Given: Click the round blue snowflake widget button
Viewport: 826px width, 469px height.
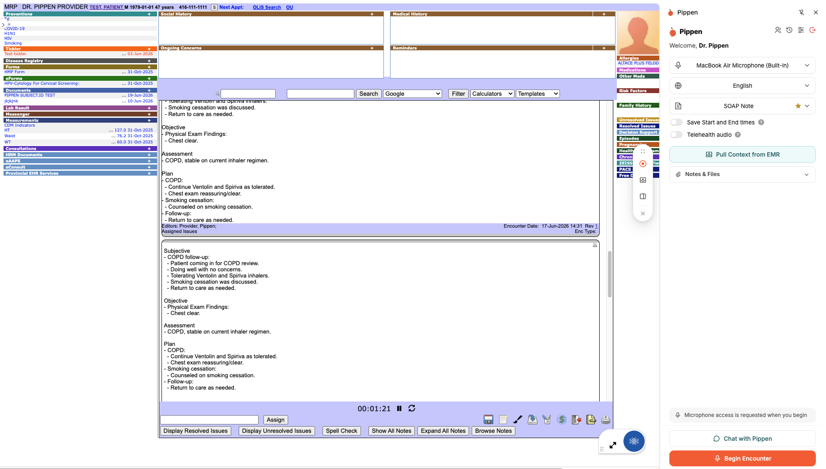Looking at the screenshot, I should [x=634, y=441].
